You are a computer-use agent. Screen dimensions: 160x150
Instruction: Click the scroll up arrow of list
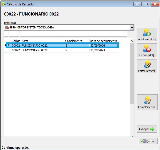click(x=132, y=41)
